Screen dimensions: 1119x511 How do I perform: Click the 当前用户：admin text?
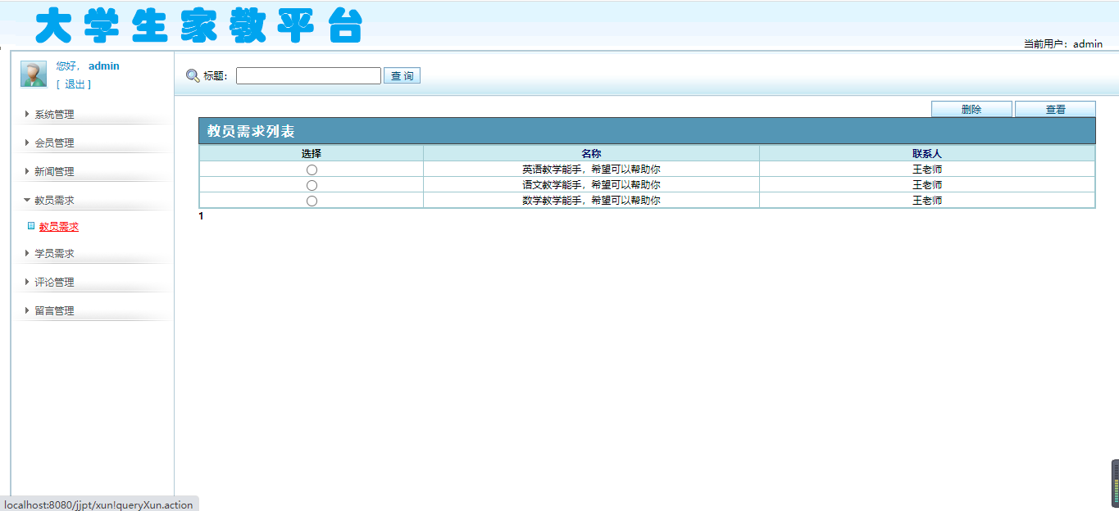(1063, 44)
